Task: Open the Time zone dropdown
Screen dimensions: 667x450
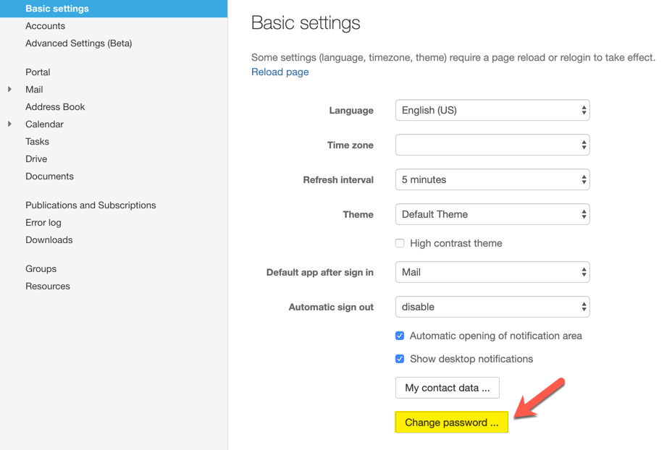Action: tap(492, 145)
